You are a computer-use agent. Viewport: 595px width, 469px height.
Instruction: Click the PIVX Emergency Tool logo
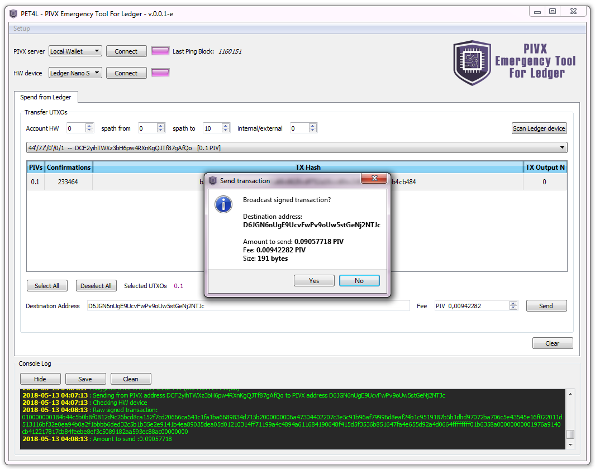514,63
